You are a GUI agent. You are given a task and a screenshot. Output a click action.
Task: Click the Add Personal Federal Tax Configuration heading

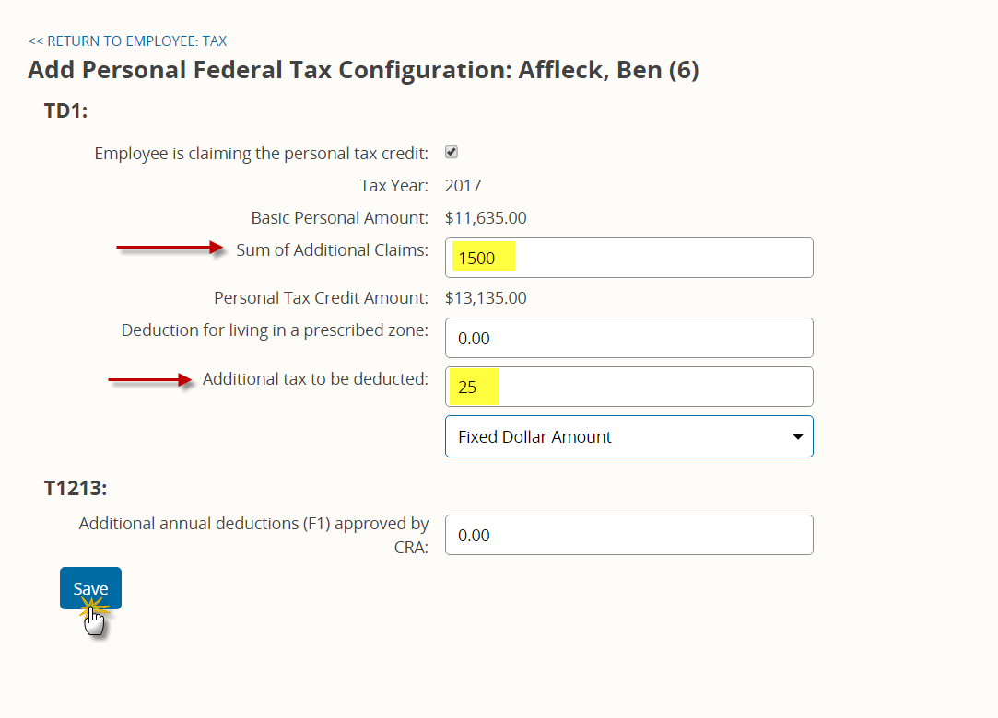[363, 69]
